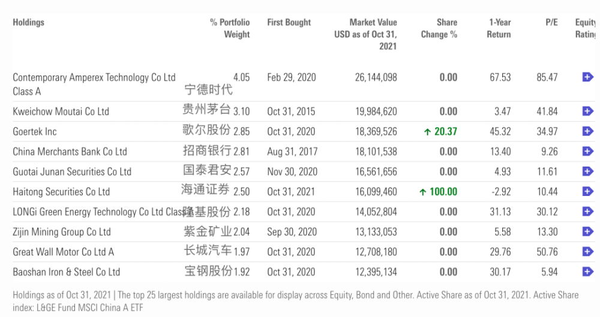The width and height of the screenshot is (600, 317).
Task: Sort by Market Value USD column header
Action: click(365, 34)
